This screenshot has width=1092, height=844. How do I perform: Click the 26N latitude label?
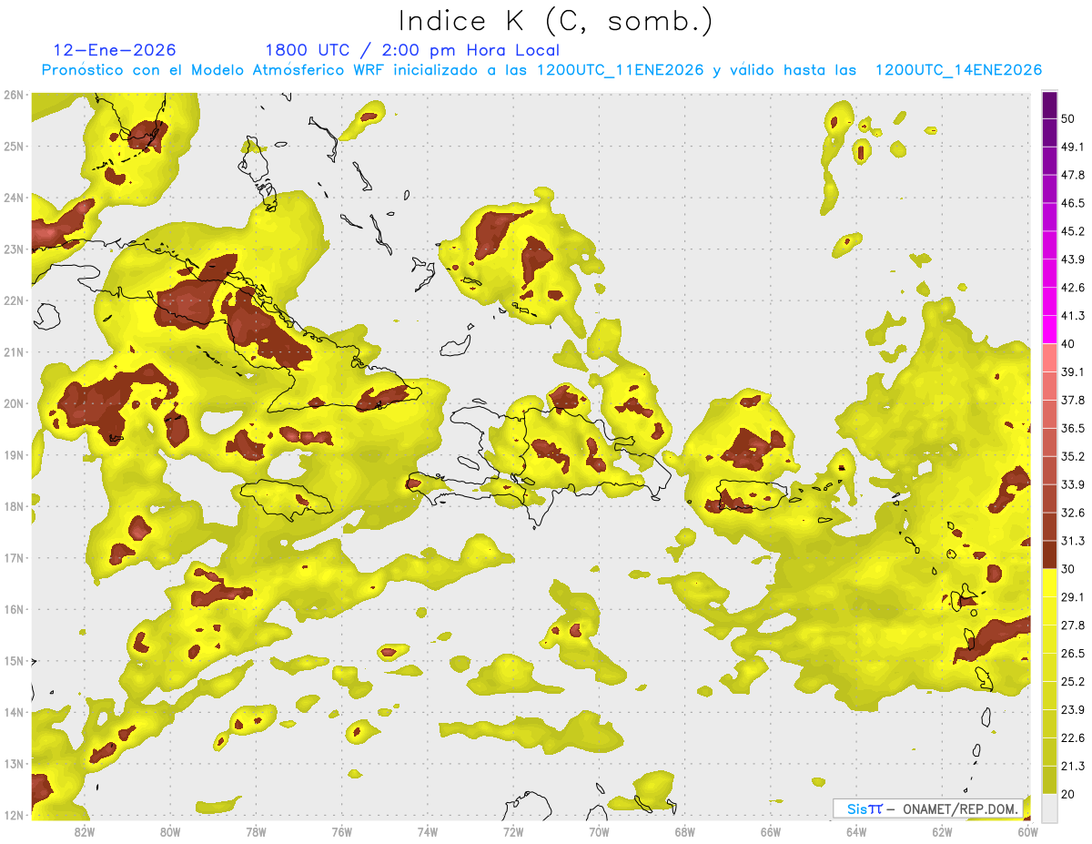13,95
